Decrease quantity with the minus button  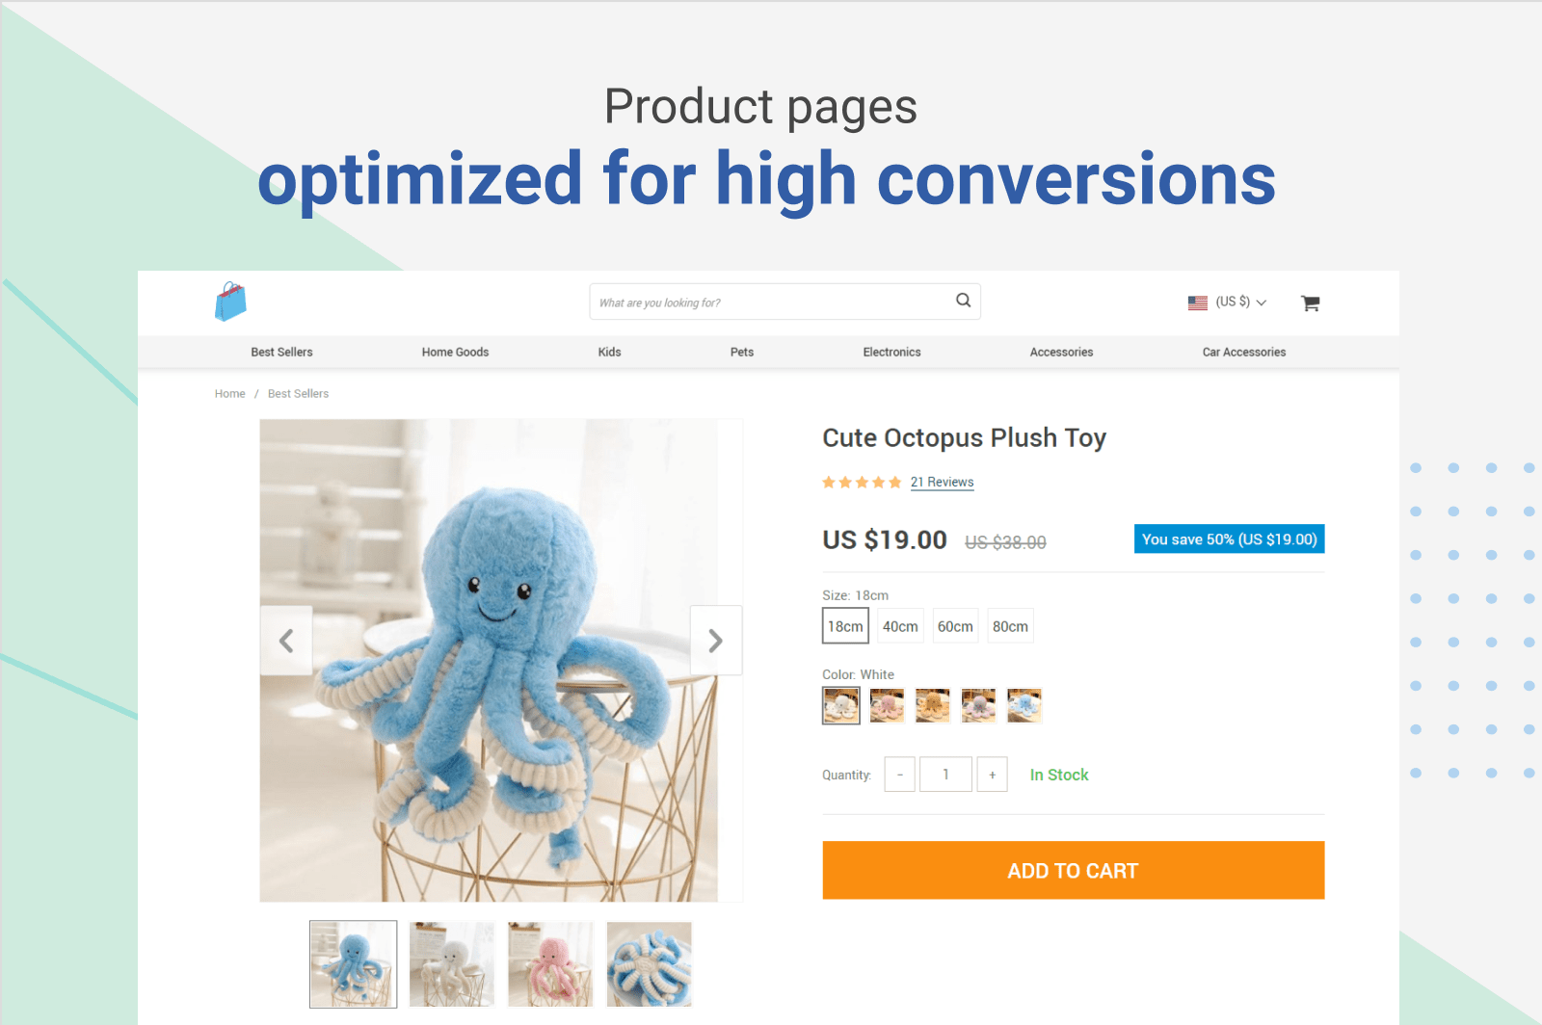[x=899, y=775]
